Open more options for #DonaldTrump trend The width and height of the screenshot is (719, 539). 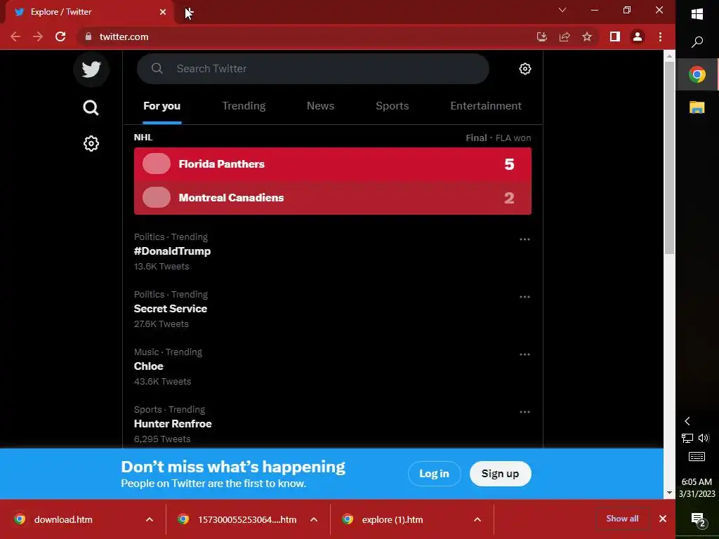(x=525, y=239)
